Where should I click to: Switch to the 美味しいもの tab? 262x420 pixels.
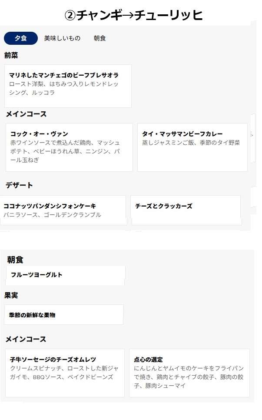[x=62, y=38]
